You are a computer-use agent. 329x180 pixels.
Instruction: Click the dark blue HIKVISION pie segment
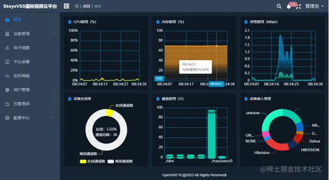click(292, 144)
